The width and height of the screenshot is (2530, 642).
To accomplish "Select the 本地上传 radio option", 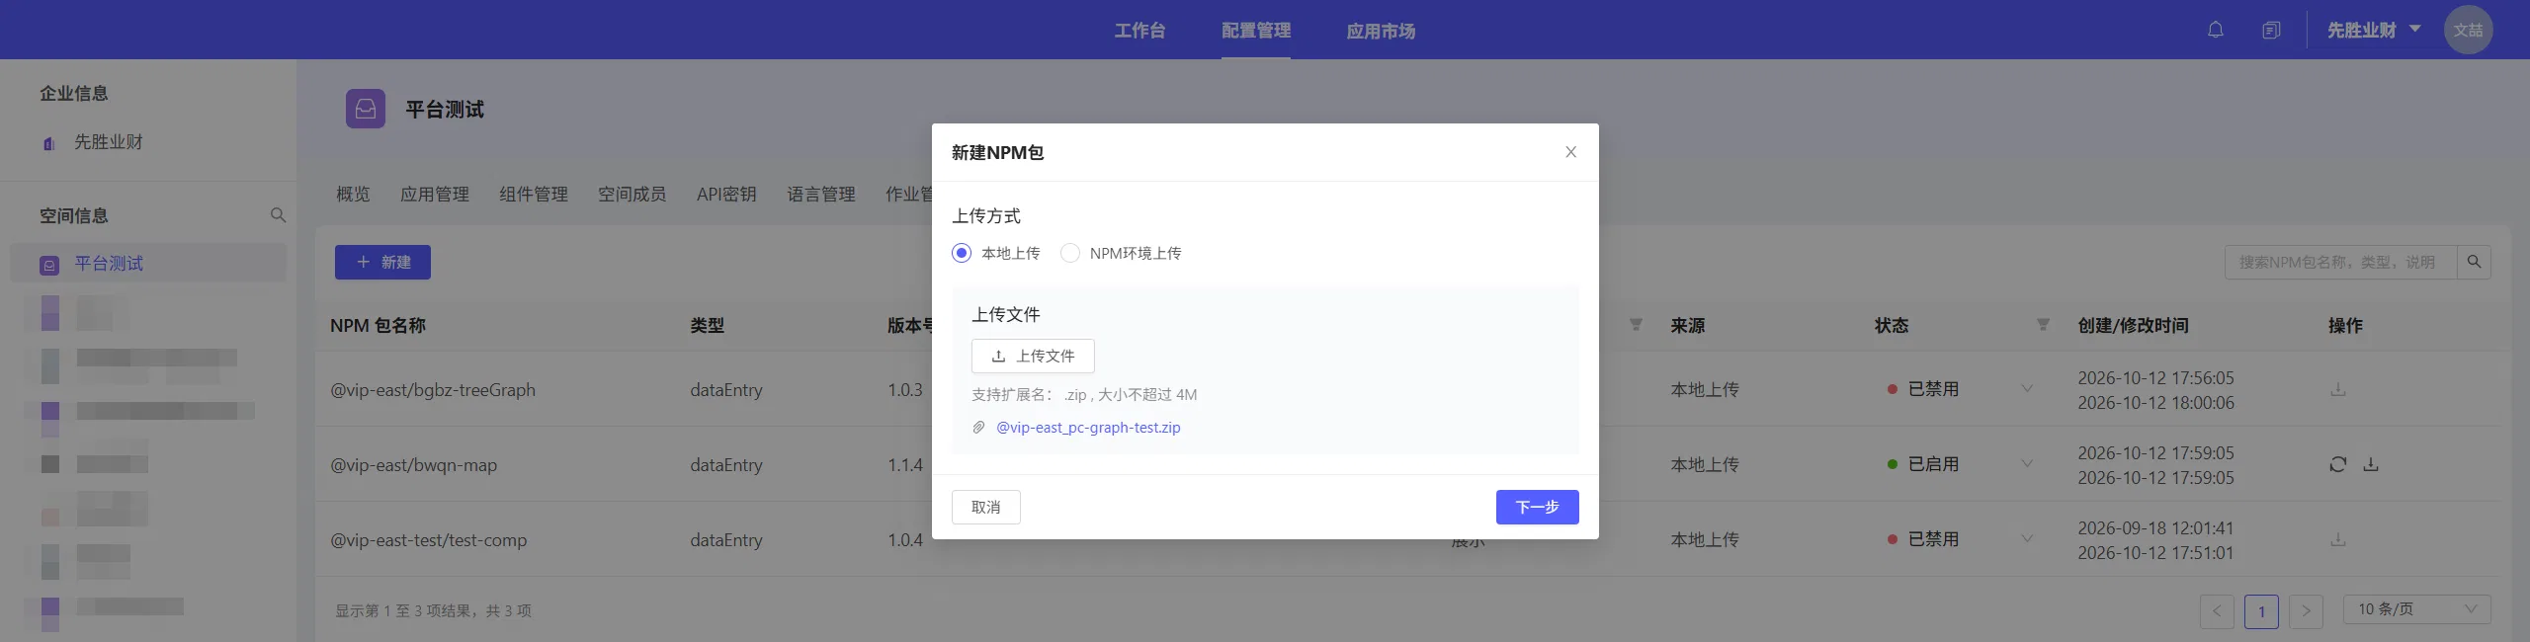I will [x=961, y=253].
